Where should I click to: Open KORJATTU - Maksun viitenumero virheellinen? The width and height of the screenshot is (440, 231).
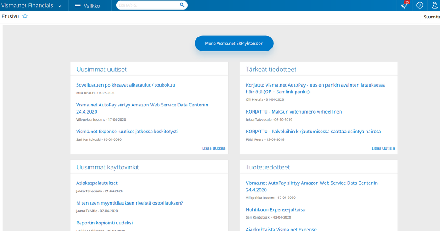coord(294,112)
